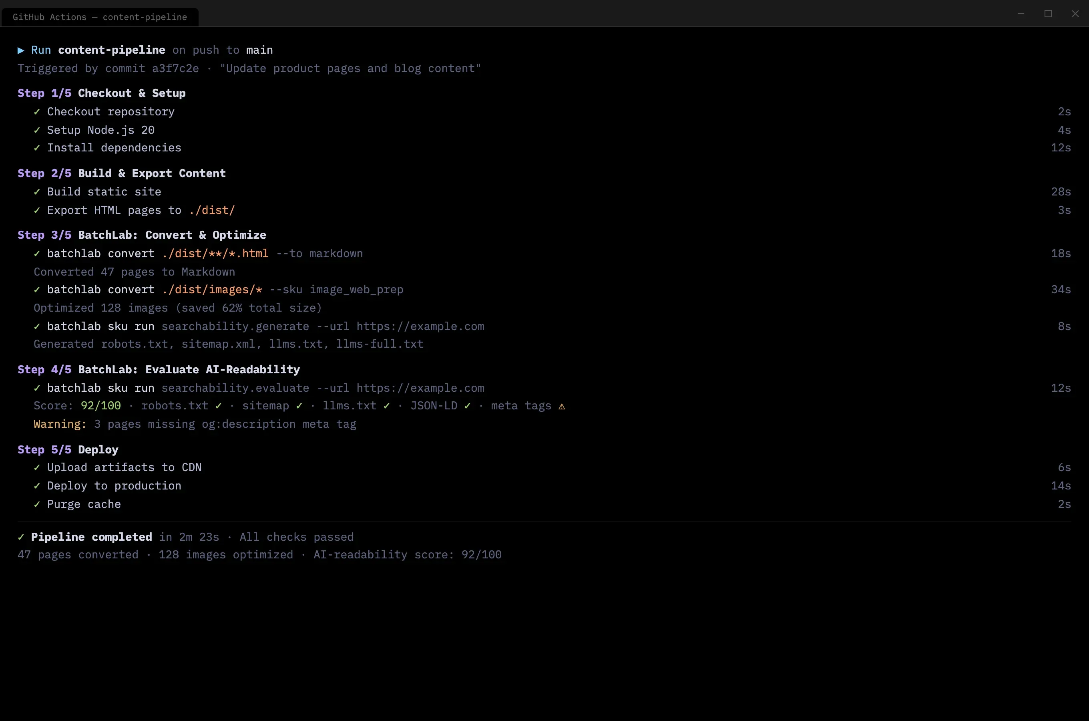
Task: Click the Step 4/5 Evaluate AI-Readability heading
Action: coord(159,369)
